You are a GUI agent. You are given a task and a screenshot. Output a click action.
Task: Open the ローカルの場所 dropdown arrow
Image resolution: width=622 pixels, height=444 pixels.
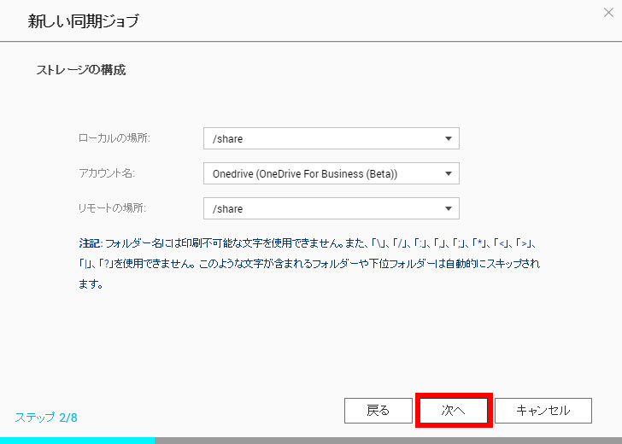(449, 138)
